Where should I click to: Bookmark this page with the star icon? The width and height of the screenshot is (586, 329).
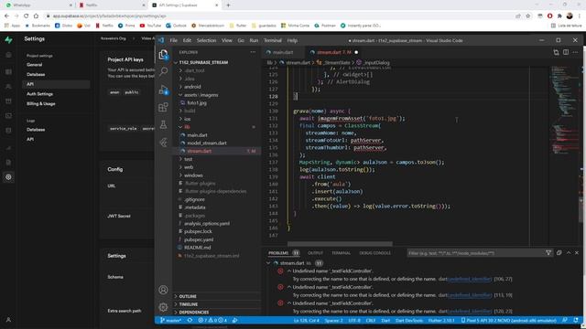(x=528, y=16)
